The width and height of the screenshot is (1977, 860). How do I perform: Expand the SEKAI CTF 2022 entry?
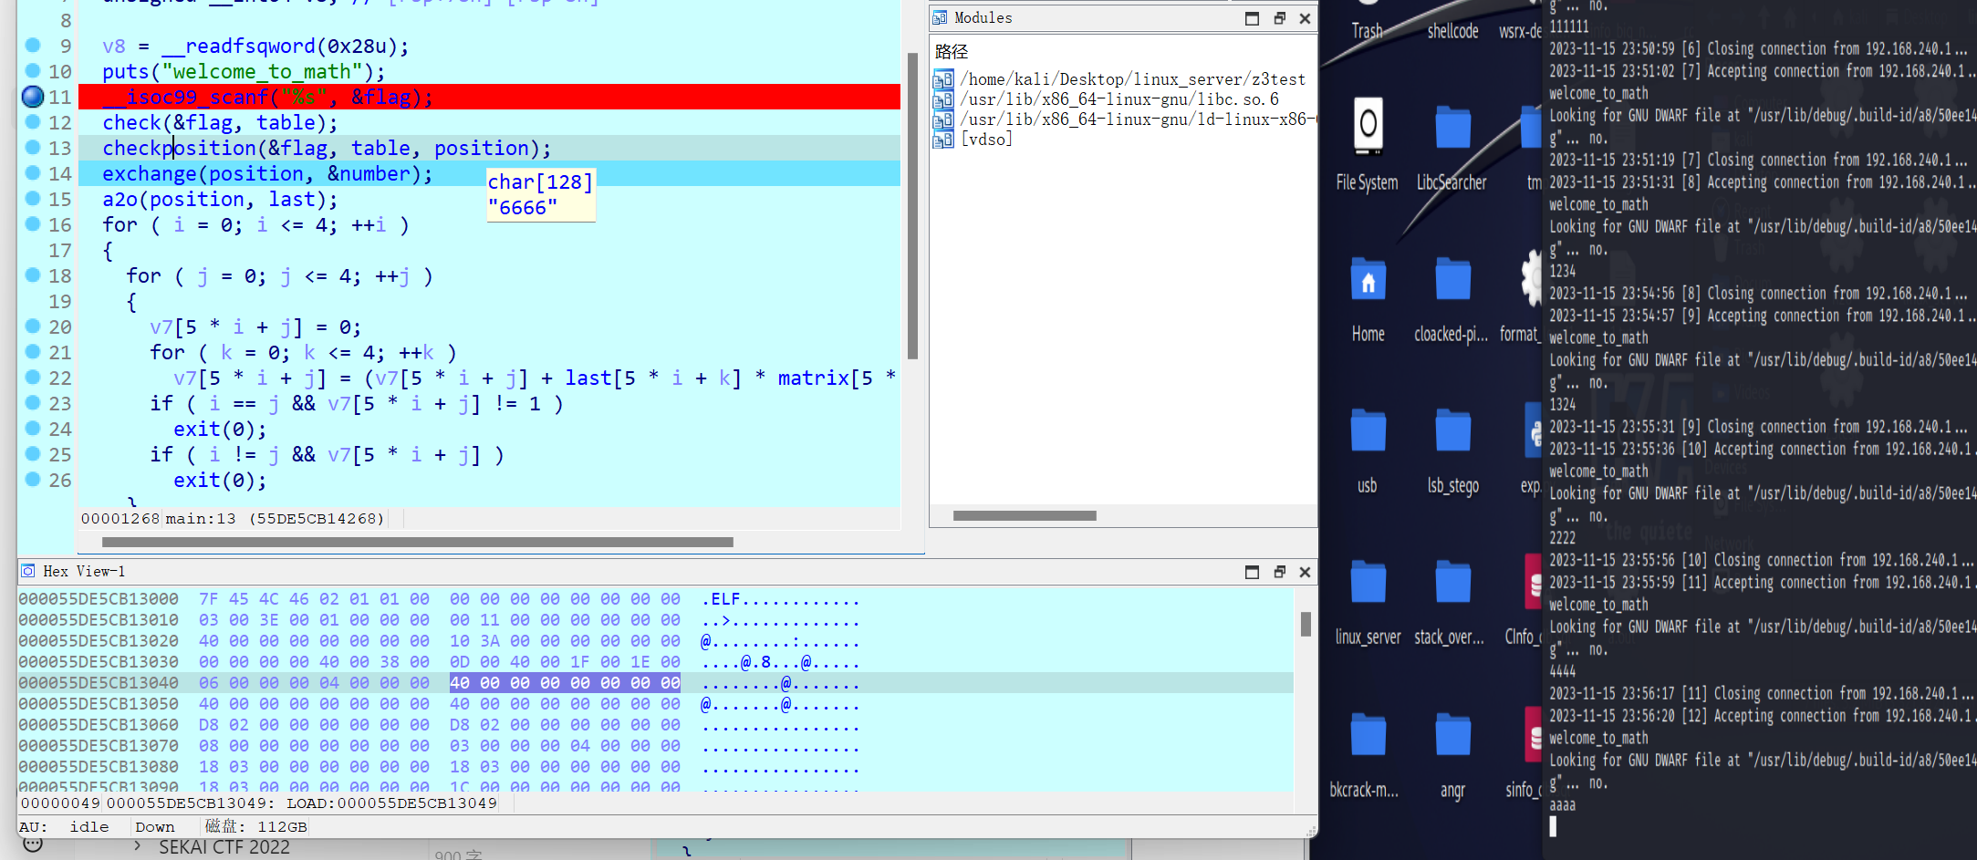138,846
